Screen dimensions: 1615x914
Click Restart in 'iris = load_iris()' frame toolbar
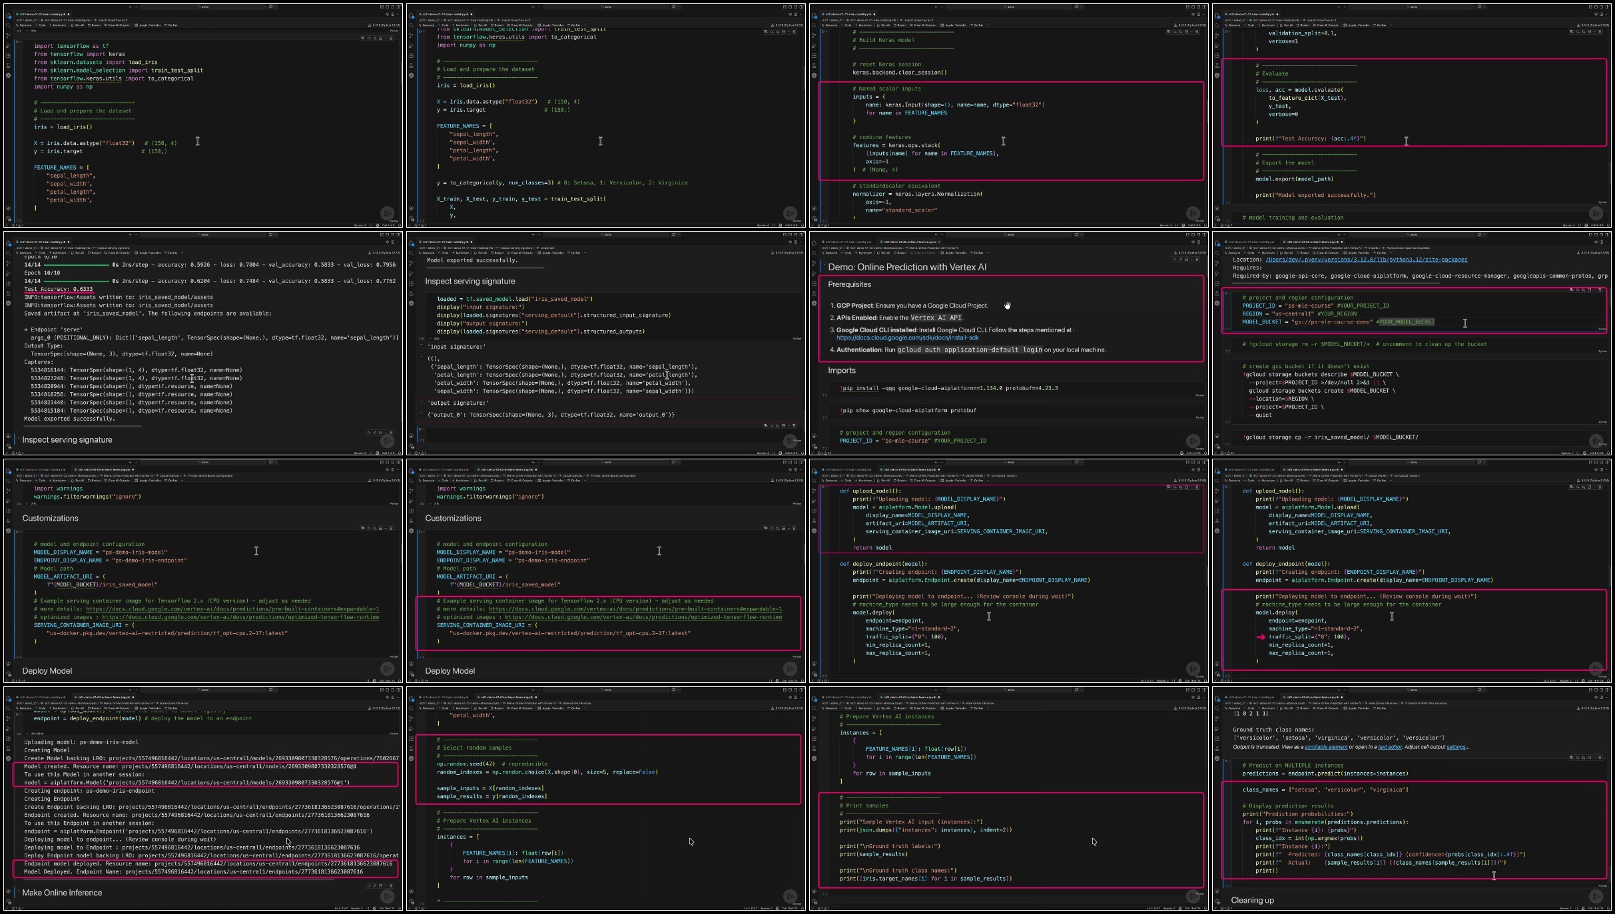(497, 25)
